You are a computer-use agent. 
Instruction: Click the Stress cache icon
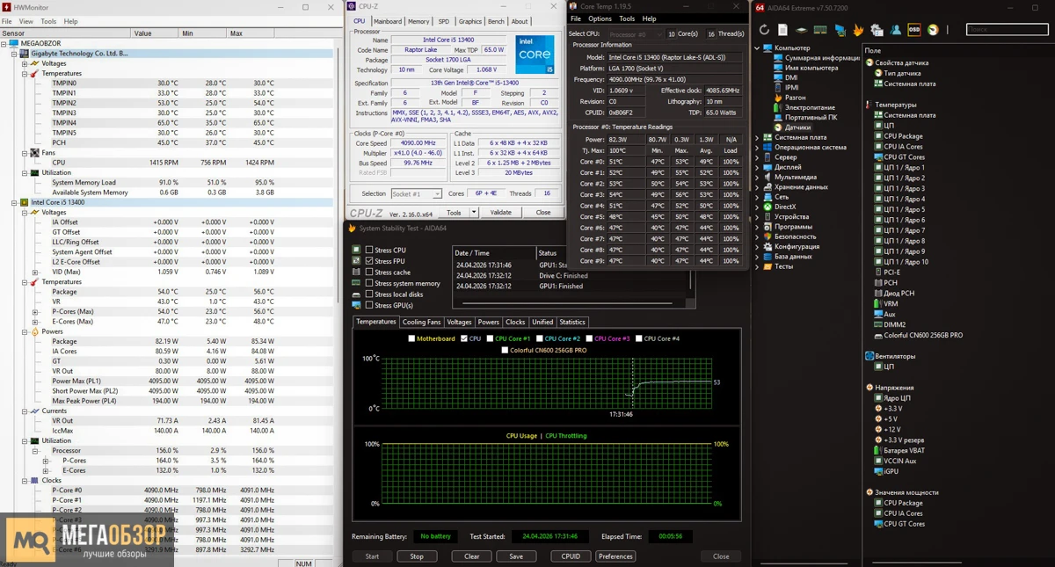356,273
